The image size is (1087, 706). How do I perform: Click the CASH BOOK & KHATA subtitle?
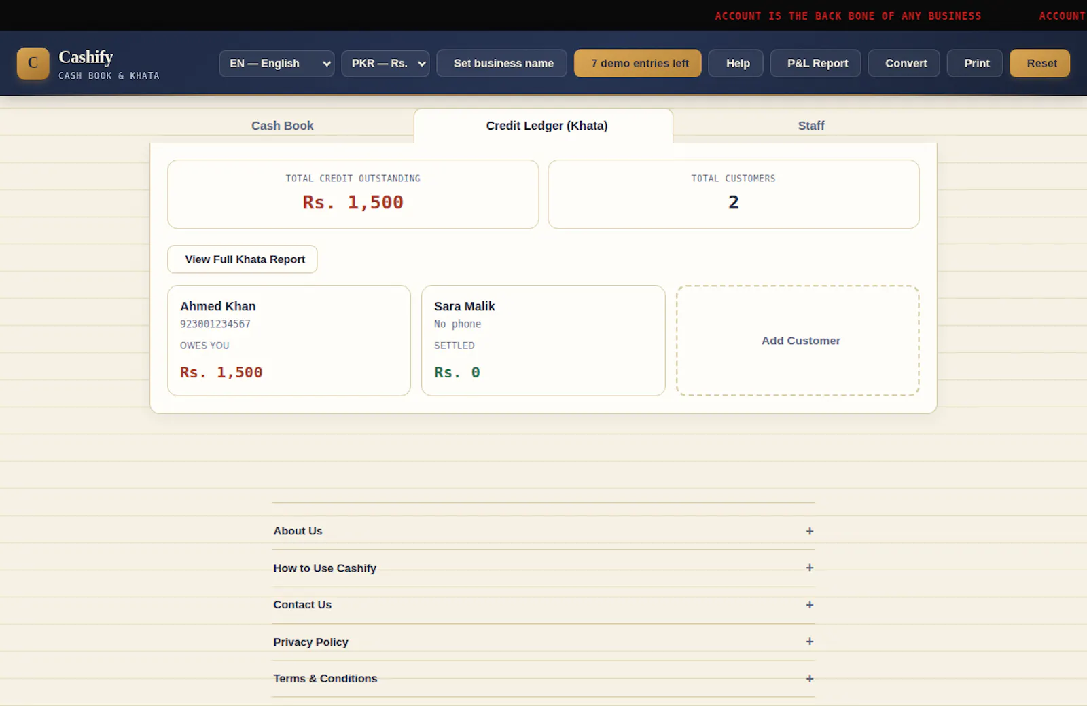tap(109, 76)
